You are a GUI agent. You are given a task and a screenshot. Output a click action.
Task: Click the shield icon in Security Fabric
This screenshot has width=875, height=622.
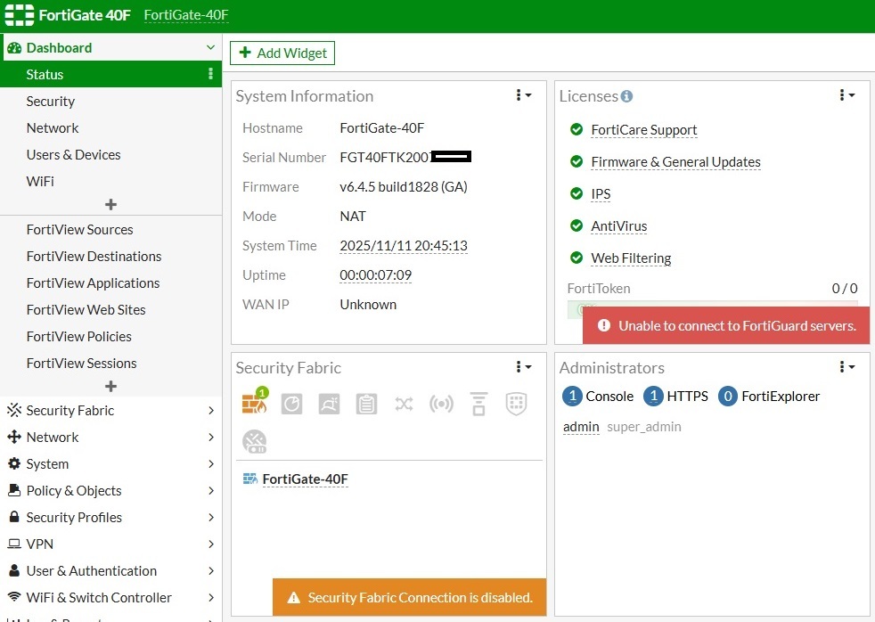[x=516, y=405]
